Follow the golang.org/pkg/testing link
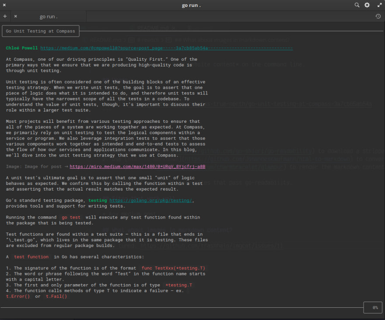The image size is (385, 320). [150, 200]
